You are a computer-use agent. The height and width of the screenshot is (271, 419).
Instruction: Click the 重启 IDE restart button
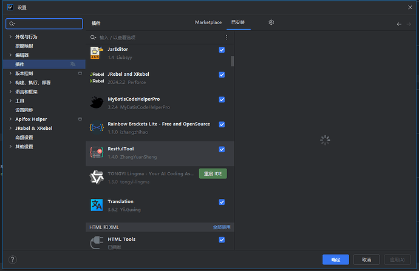[x=213, y=173]
